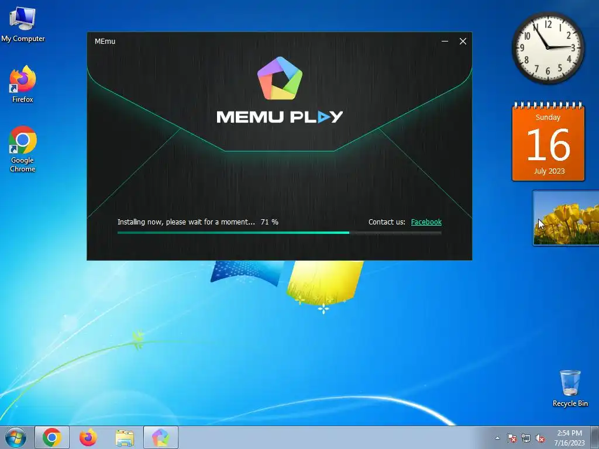Select the Google Chrome desktop shortcut

(x=23, y=149)
